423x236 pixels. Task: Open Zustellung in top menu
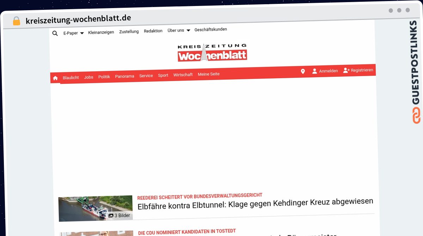[x=129, y=31]
